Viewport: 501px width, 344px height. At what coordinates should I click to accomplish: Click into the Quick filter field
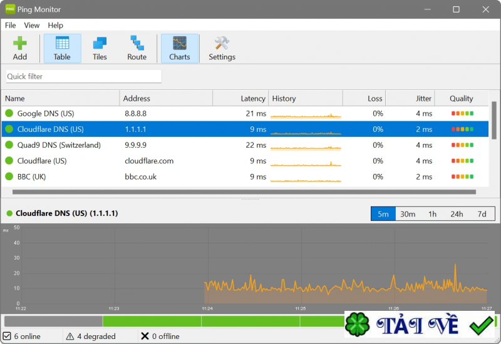coord(83,76)
